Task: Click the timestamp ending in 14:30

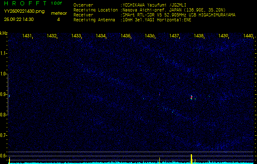Action: coord(19,19)
